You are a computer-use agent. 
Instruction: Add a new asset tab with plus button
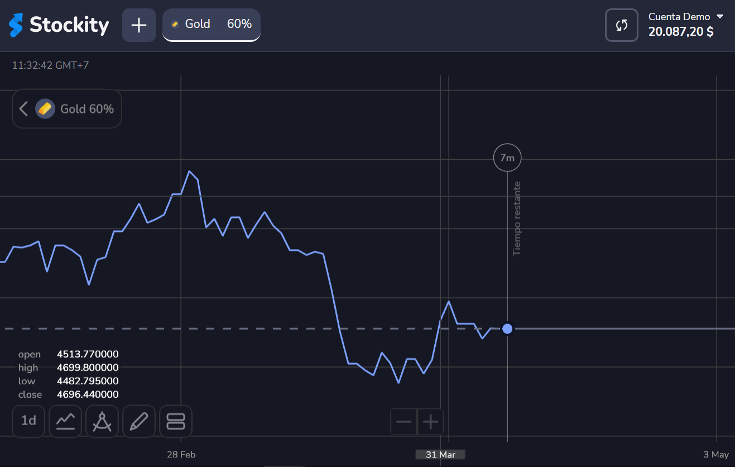tap(139, 25)
